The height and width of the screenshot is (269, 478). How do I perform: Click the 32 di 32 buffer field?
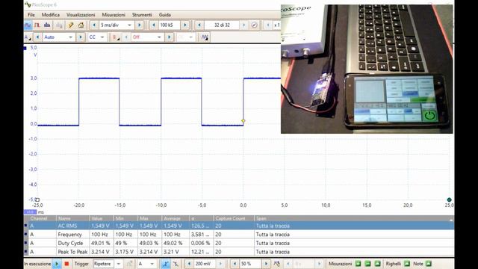coord(222,25)
